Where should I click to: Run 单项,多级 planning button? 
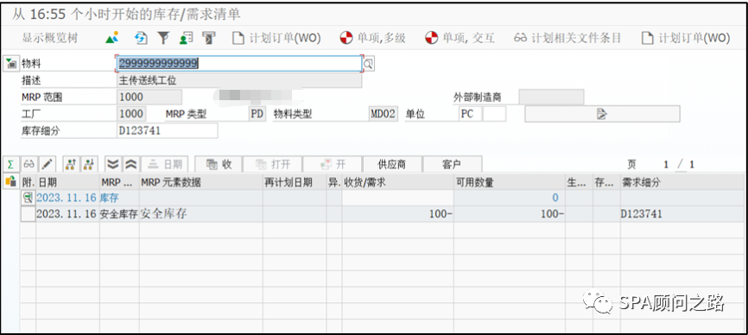tap(372, 38)
